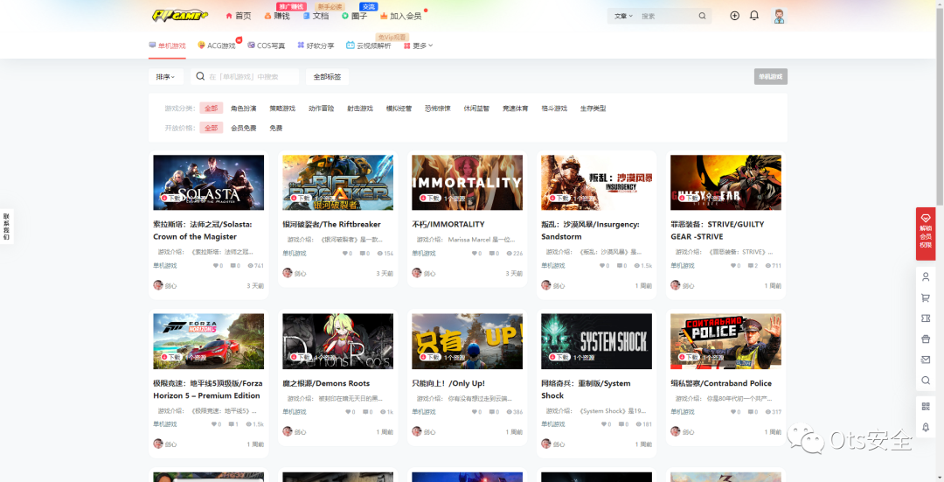944x482 pixels.
Task: Select the 好软分享 tab
Action: [316, 45]
